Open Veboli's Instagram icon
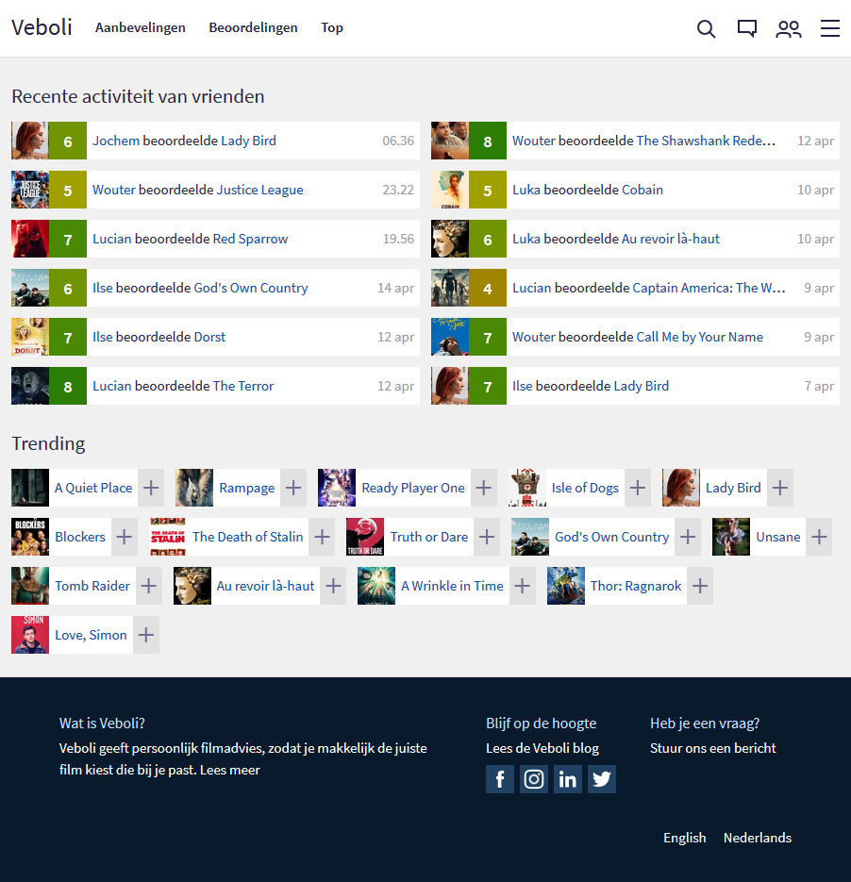Image resolution: width=851 pixels, height=882 pixels. 534,779
